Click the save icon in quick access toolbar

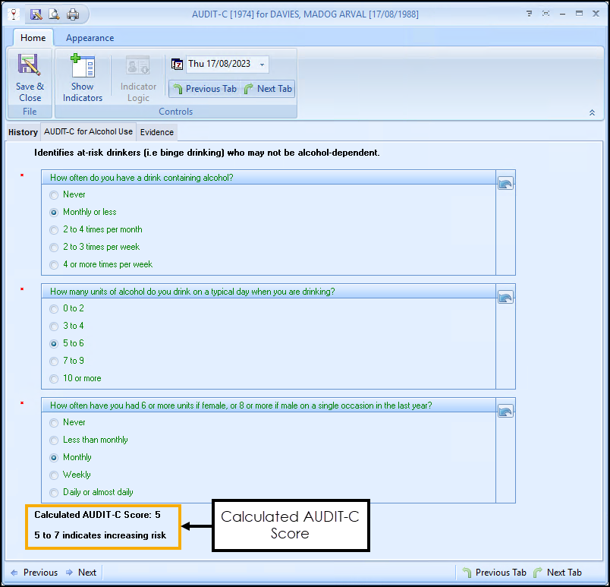point(36,14)
